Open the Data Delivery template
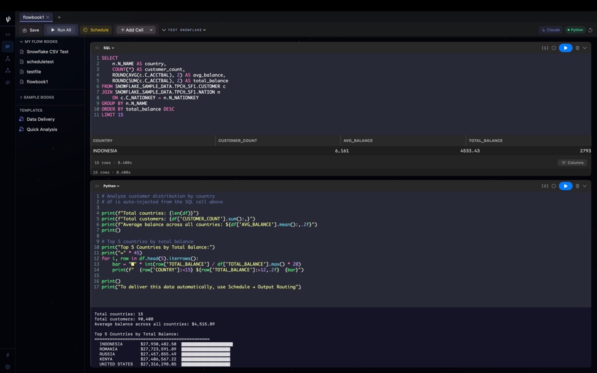597x373 pixels. click(x=39, y=119)
